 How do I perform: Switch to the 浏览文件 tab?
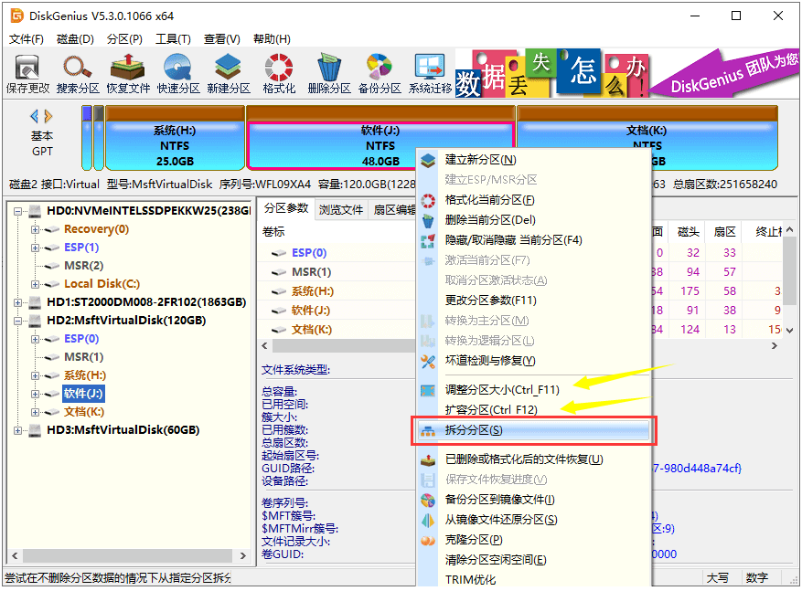341,209
